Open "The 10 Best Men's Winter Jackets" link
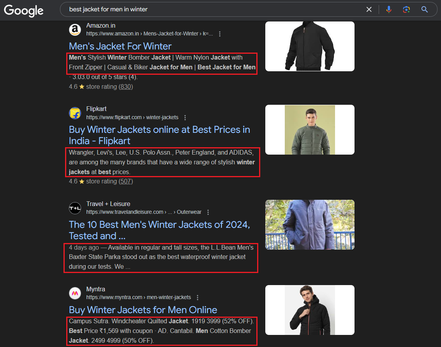The height and width of the screenshot is (347, 441). 159,230
